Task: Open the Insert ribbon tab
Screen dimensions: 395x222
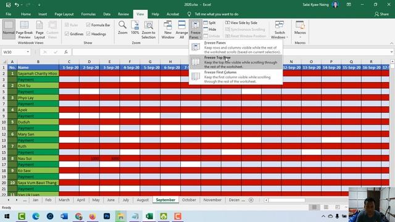Action: tap(43, 14)
